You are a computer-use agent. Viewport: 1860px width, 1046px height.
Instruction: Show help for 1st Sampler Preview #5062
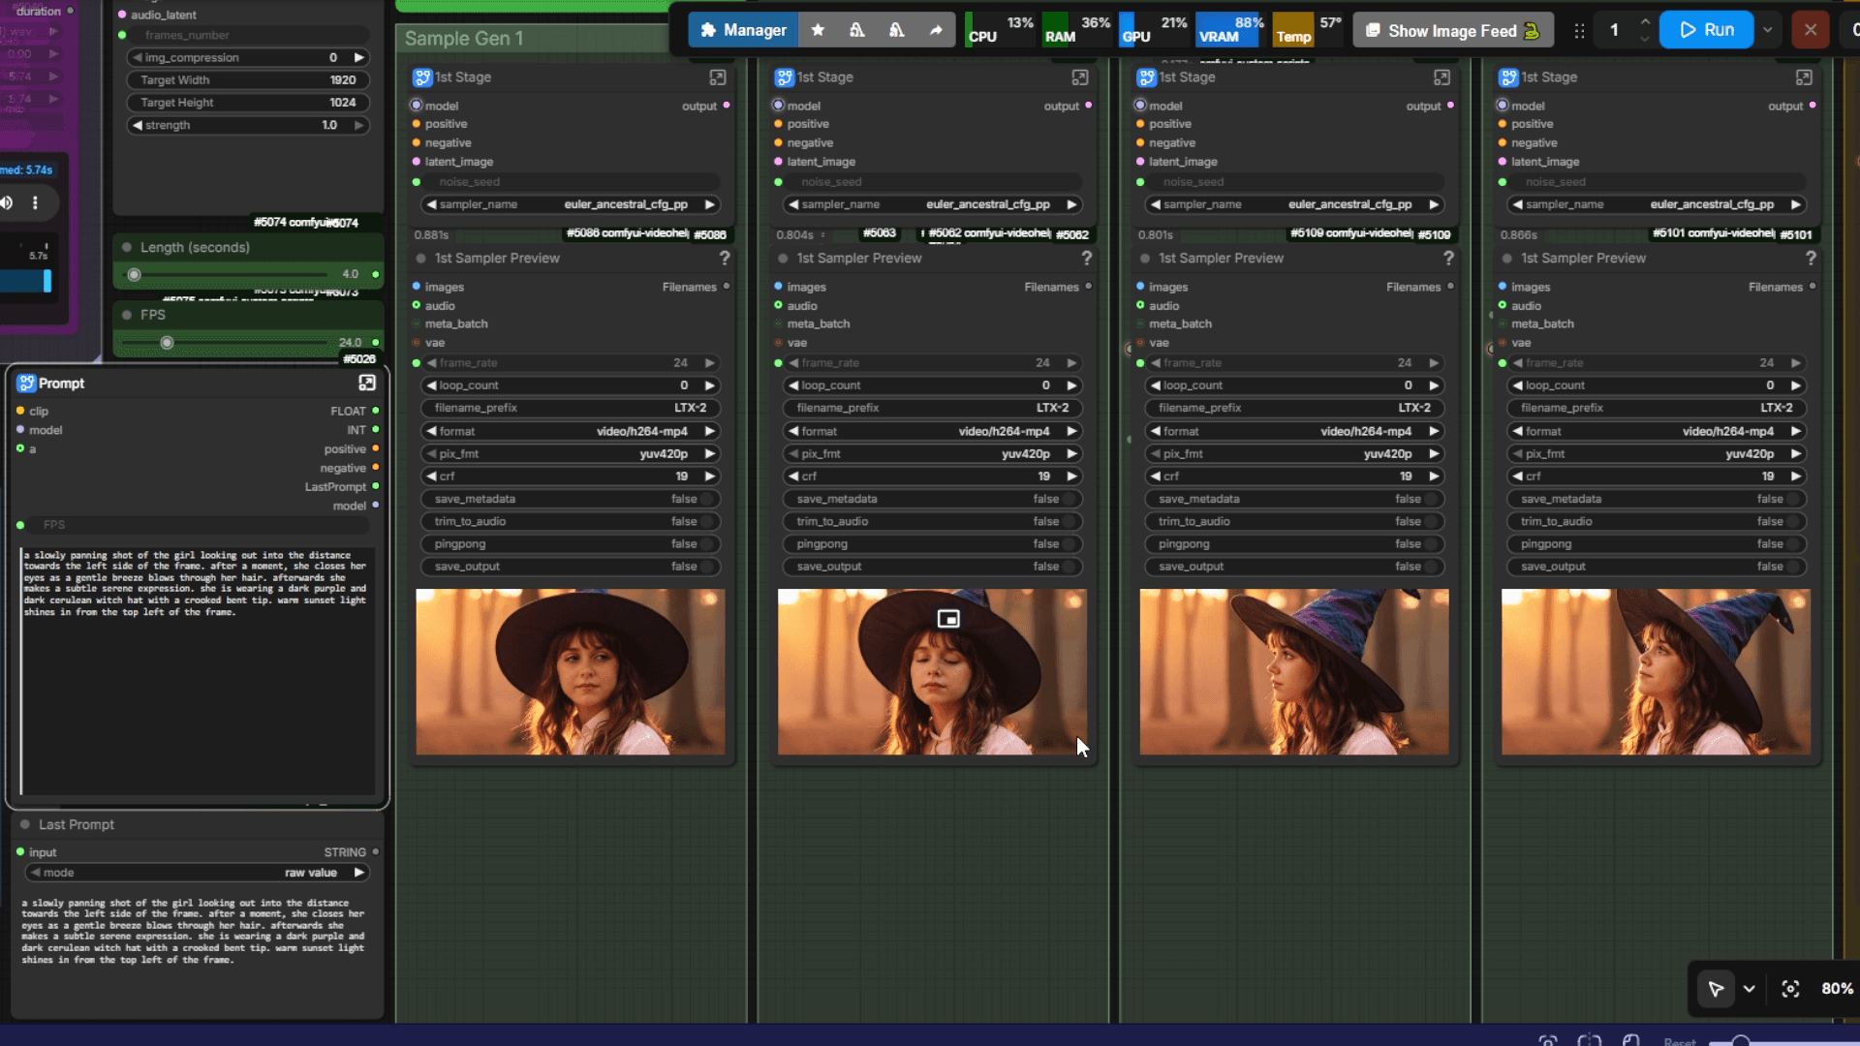tap(1086, 258)
